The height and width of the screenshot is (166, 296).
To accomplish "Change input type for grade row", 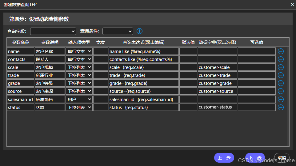I will tap(79, 83).
